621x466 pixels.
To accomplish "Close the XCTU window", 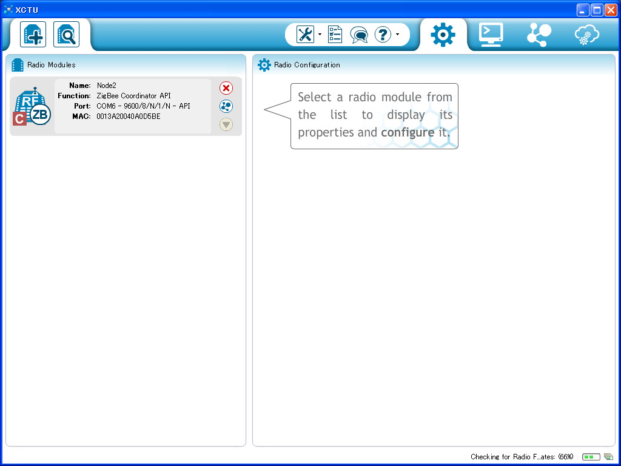I will point(611,10).
